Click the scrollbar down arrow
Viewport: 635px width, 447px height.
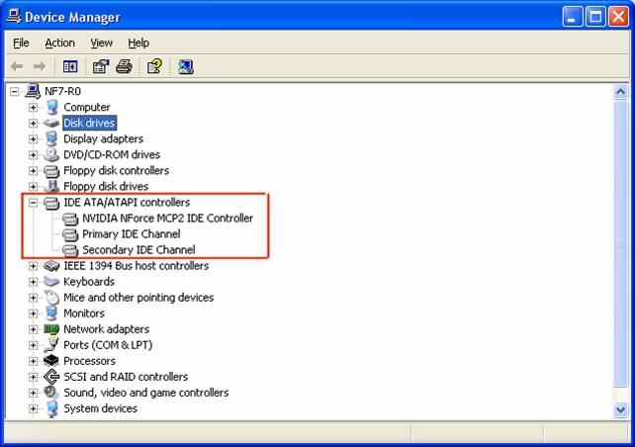620,410
